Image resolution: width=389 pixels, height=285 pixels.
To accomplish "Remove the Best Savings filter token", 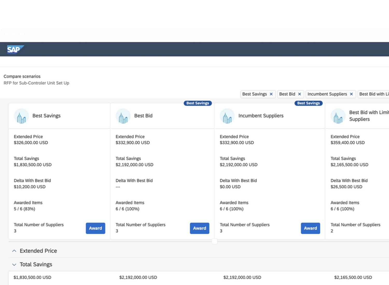I will pyautogui.click(x=271, y=94).
